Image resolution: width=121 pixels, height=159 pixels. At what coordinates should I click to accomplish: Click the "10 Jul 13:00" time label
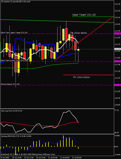coord(17,158)
